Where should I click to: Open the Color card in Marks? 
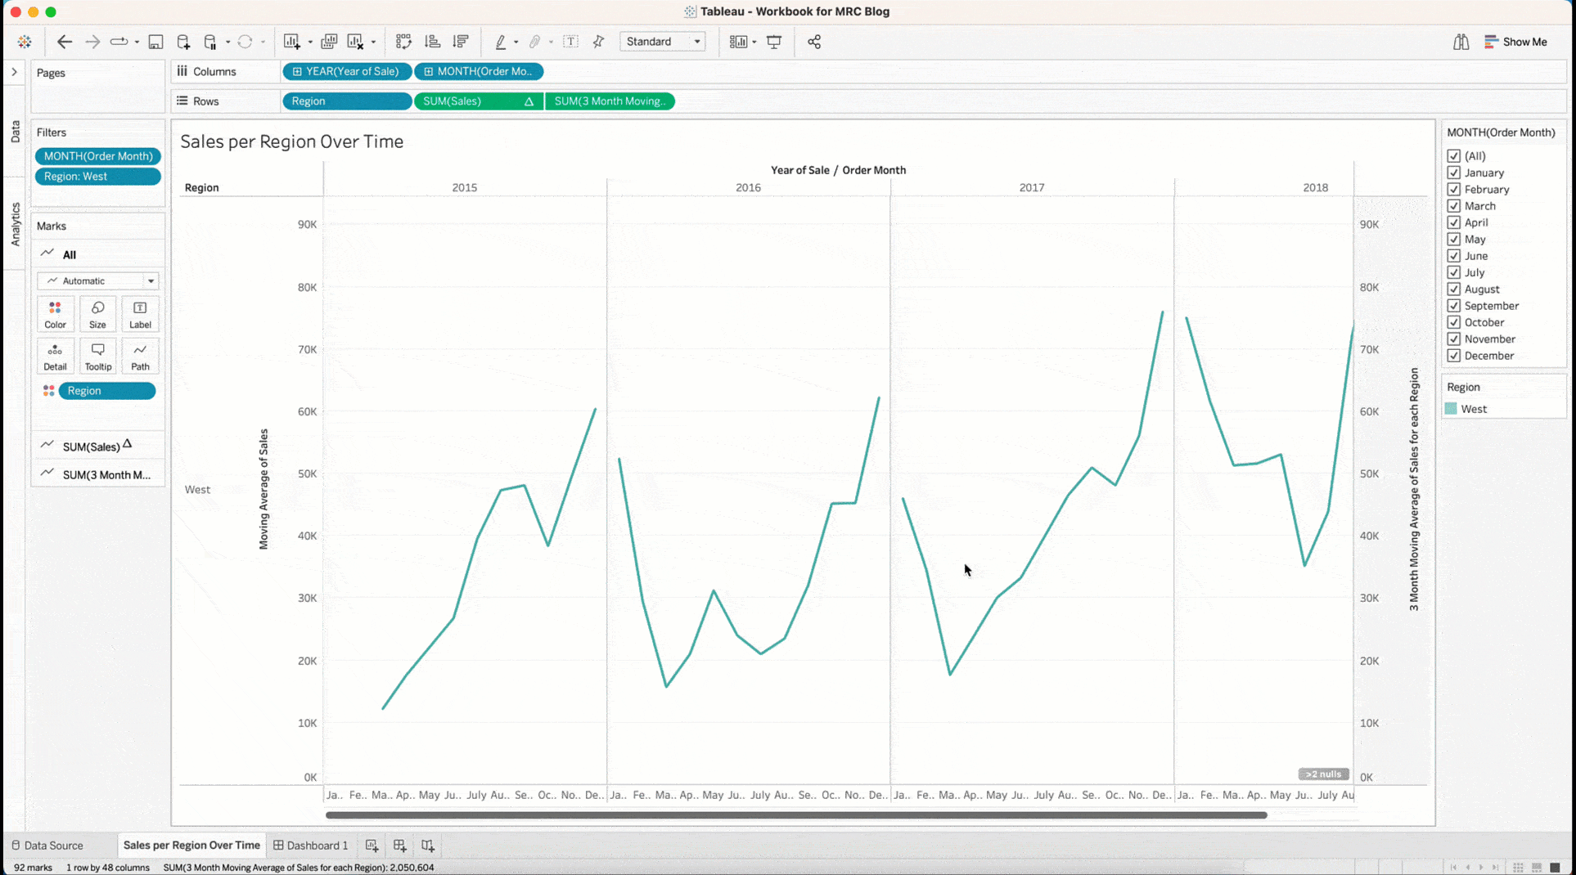55,314
